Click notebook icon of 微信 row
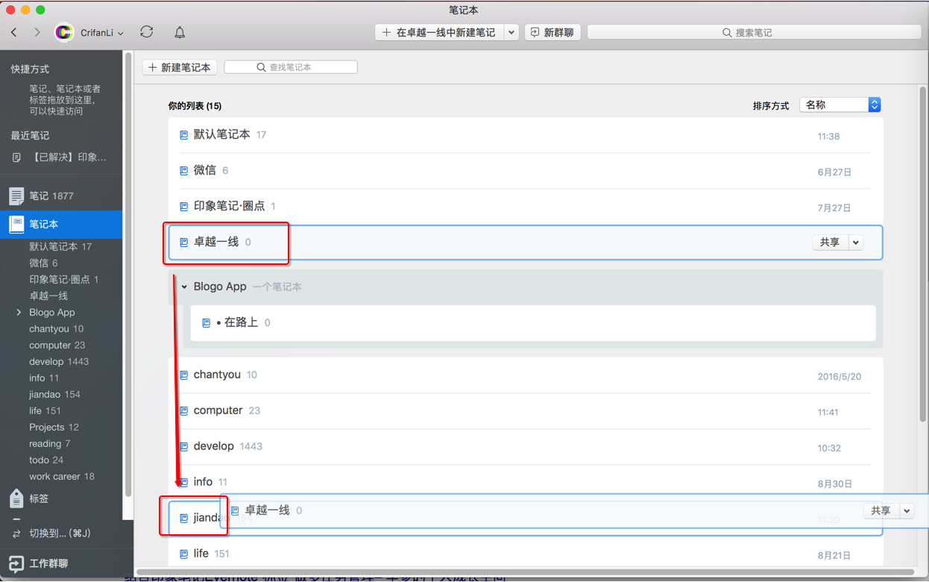 [184, 171]
